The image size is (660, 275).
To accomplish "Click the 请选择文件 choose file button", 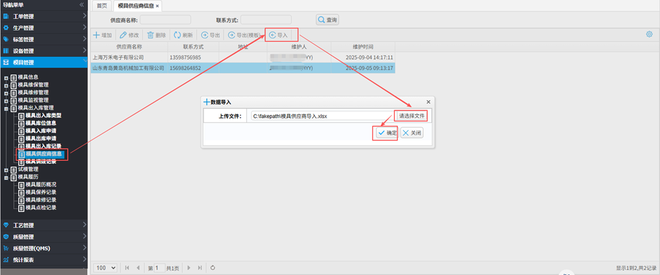I will point(411,115).
